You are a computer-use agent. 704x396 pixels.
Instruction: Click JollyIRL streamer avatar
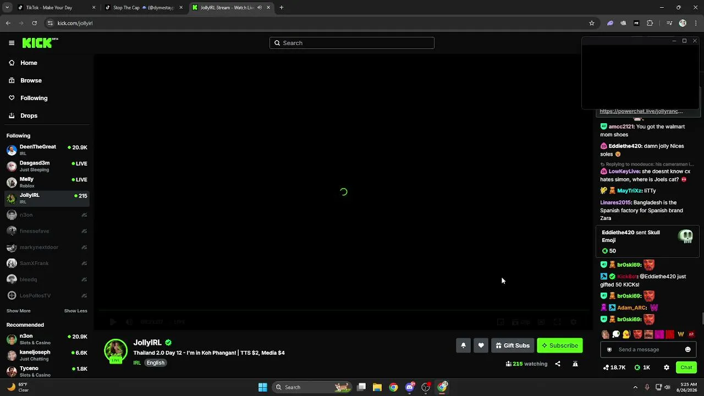point(116,351)
